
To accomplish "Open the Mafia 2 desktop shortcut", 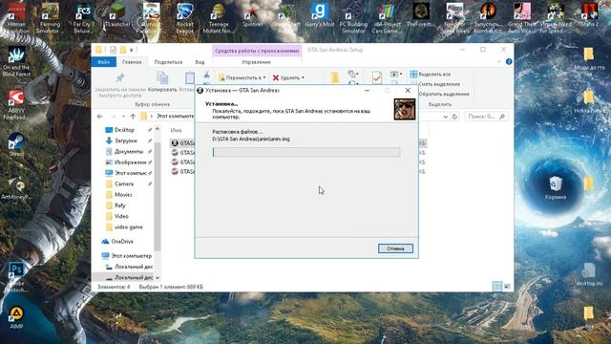I will pos(589,15).
